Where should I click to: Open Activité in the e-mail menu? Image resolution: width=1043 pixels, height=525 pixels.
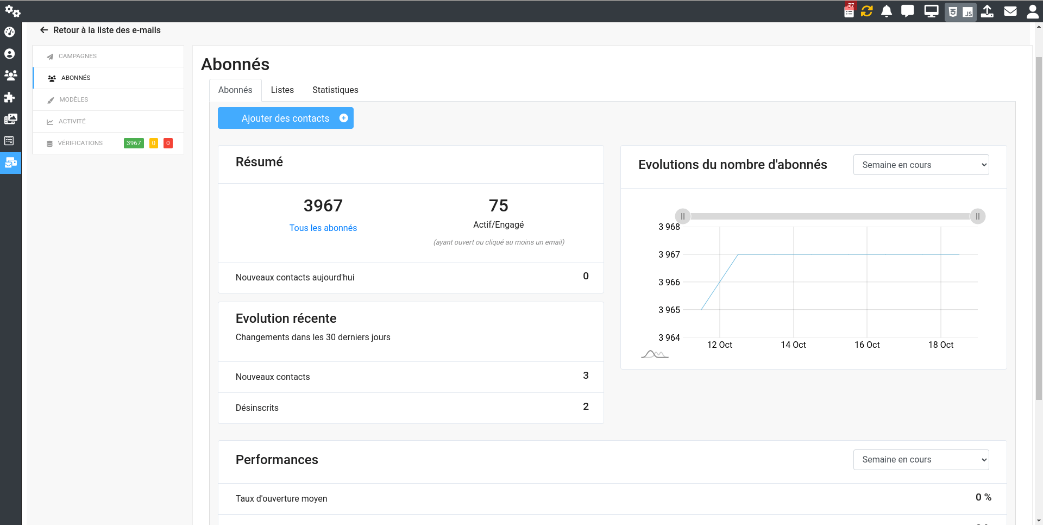pos(109,121)
